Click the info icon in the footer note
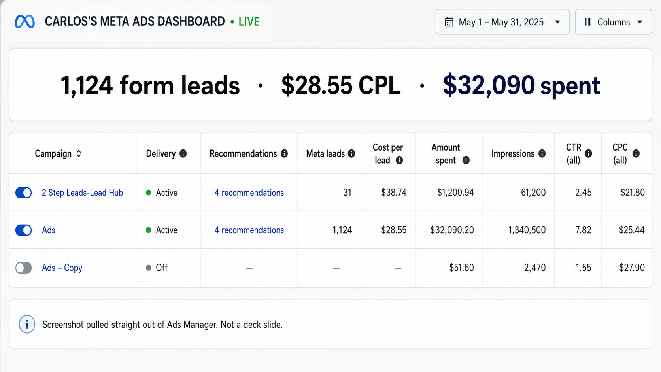The height and width of the screenshot is (372, 661). coord(27,325)
